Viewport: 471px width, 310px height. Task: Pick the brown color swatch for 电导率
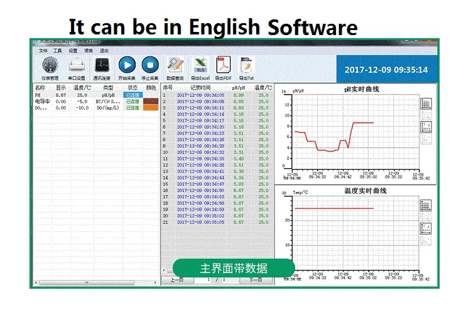[151, 101]
